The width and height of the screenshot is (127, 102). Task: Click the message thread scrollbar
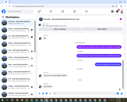123,74
